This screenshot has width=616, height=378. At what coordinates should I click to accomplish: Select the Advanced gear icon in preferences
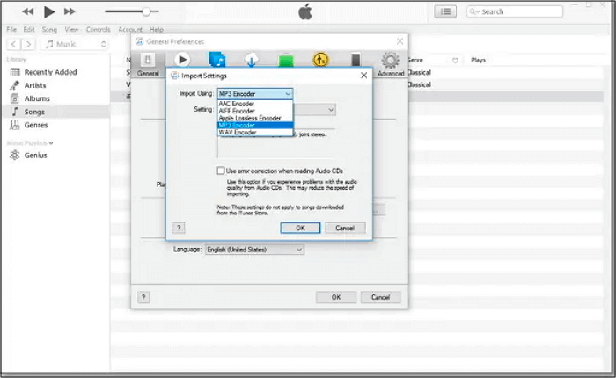[x=390, y=62]
